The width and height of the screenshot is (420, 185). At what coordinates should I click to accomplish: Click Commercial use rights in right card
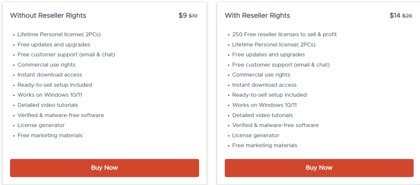click(261, 75)
